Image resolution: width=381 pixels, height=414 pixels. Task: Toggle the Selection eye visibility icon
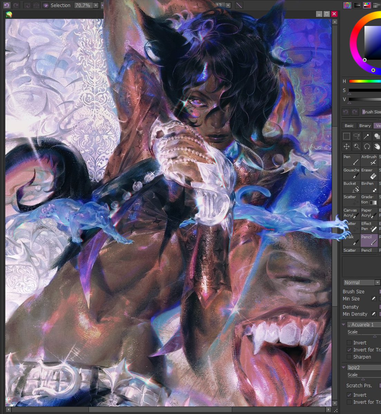point(46,5)
